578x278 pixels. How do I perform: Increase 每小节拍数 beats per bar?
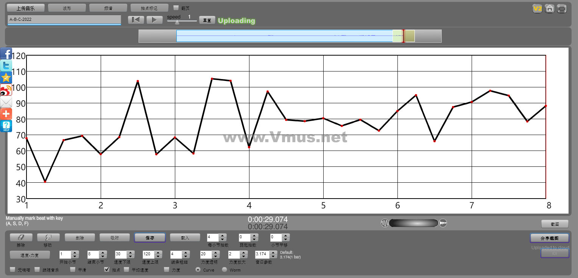(x=223, y=235)
